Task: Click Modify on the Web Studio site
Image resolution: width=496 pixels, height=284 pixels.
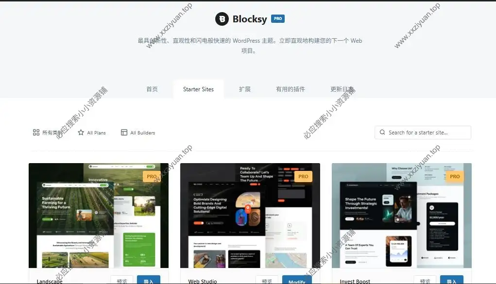Action: pyautogui.click(x=297, y=281)
